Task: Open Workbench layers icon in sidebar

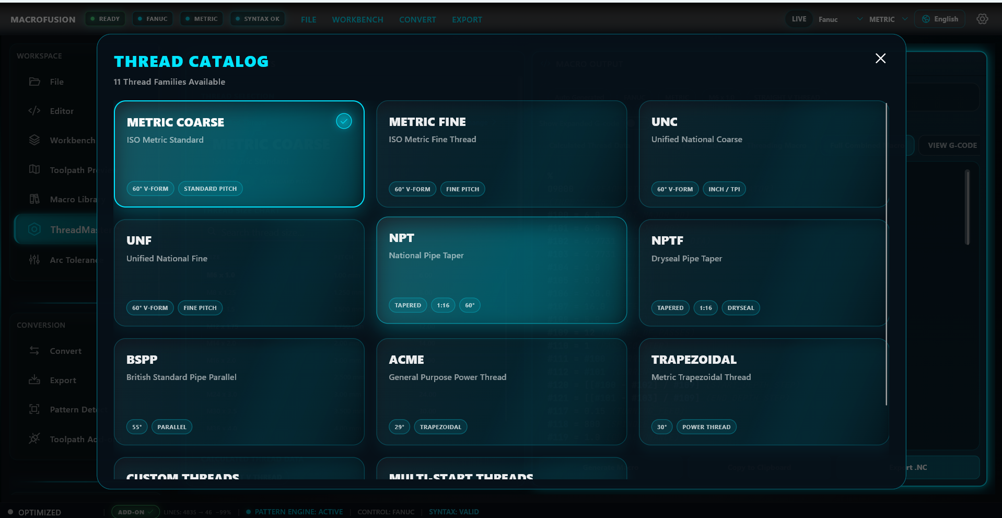Action: pyautogui.click(x=34, y=140)
